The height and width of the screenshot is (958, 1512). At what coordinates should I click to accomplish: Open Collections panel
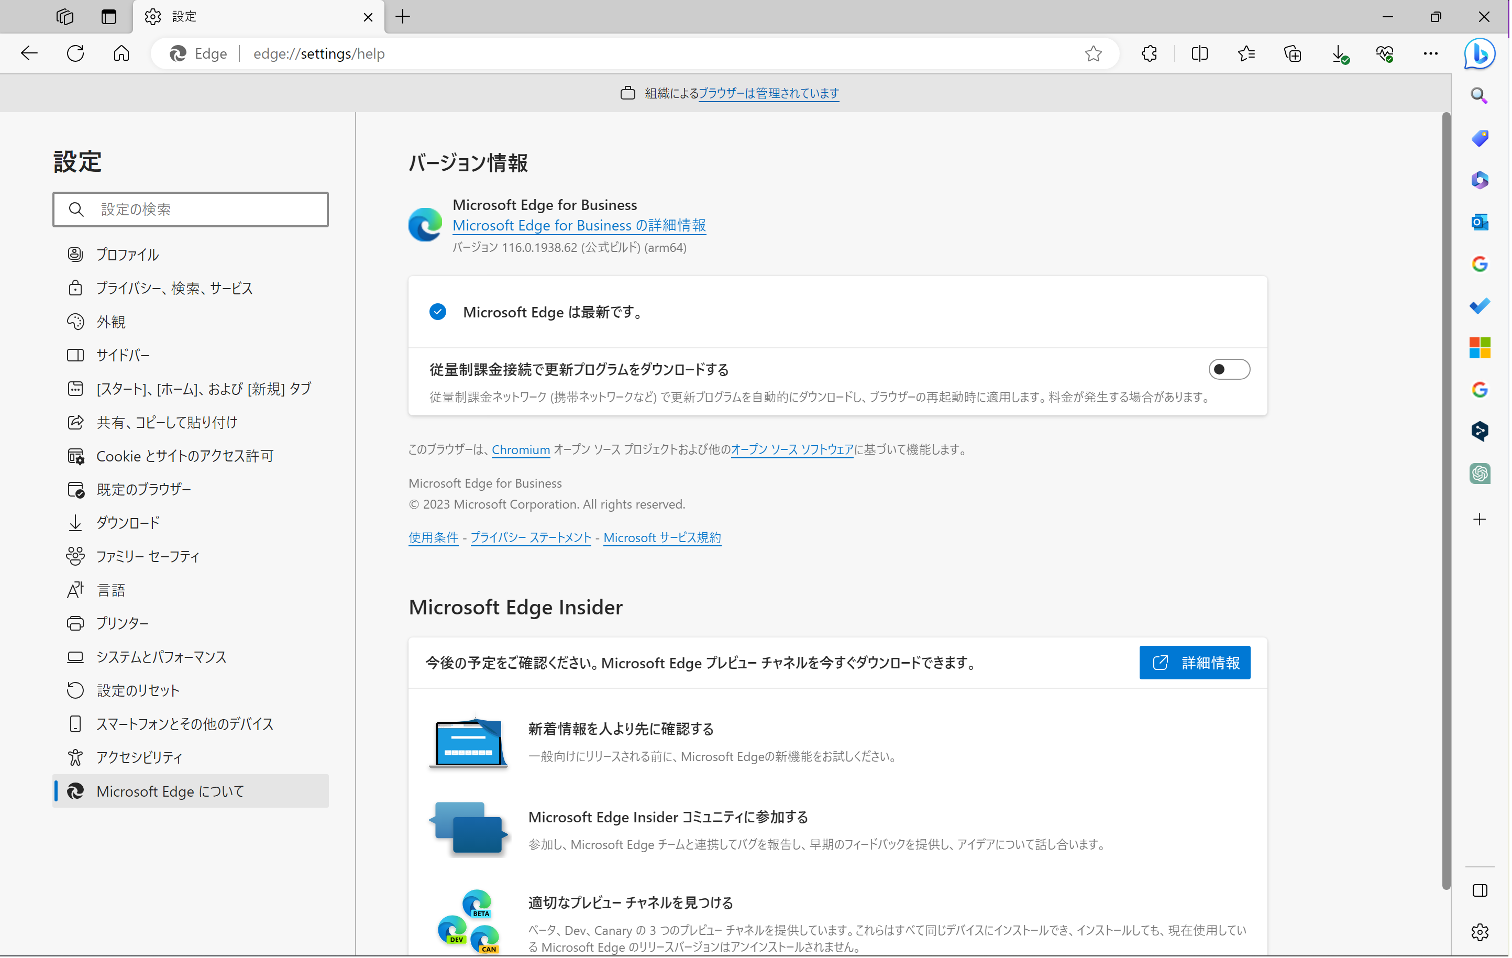(x=1292, y=53)
